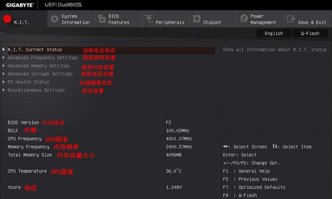
Task: Click the Total Memory Size label
Action: [30, 155]
